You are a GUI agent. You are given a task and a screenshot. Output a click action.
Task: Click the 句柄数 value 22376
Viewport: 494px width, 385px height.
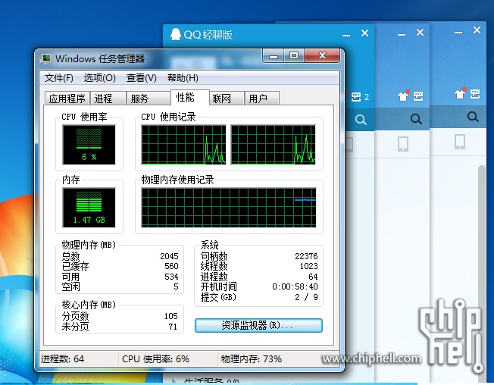coord(306,256)
